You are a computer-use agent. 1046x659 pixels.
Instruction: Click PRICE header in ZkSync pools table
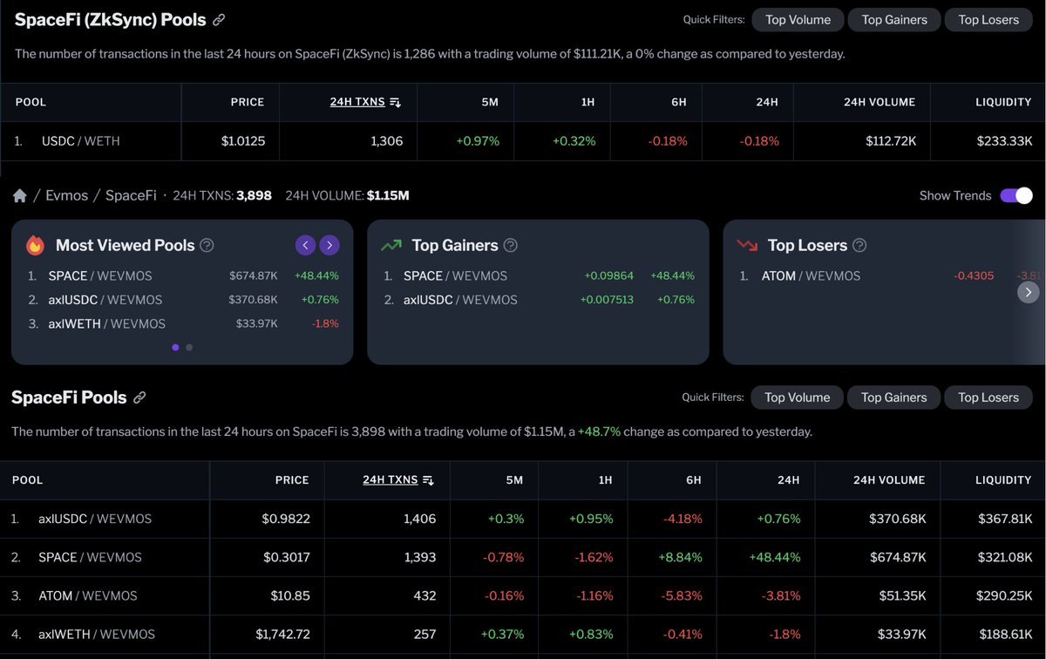click(248, 102)
